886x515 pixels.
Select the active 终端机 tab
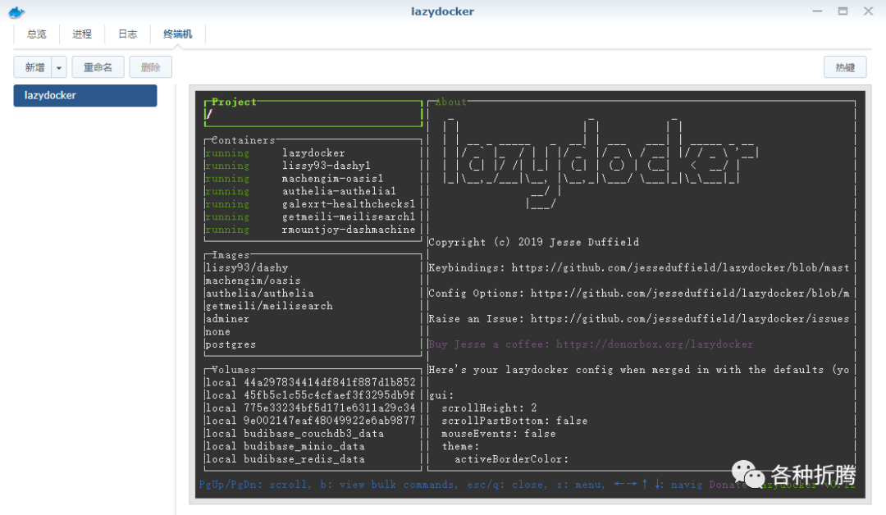click(177, 34)
